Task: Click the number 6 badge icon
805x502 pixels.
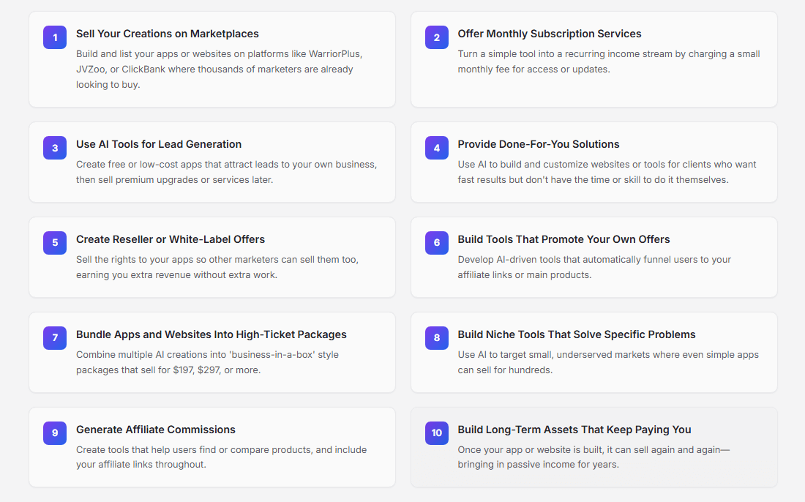Action: coord(437,243)
